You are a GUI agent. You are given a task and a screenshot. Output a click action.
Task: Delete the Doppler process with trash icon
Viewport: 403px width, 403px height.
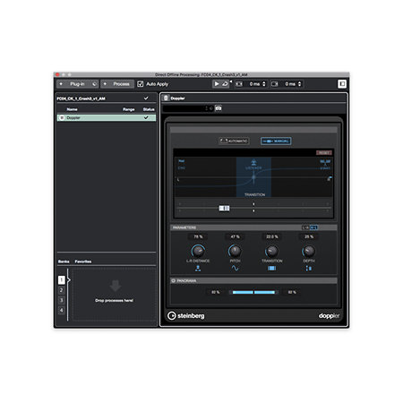166,98
